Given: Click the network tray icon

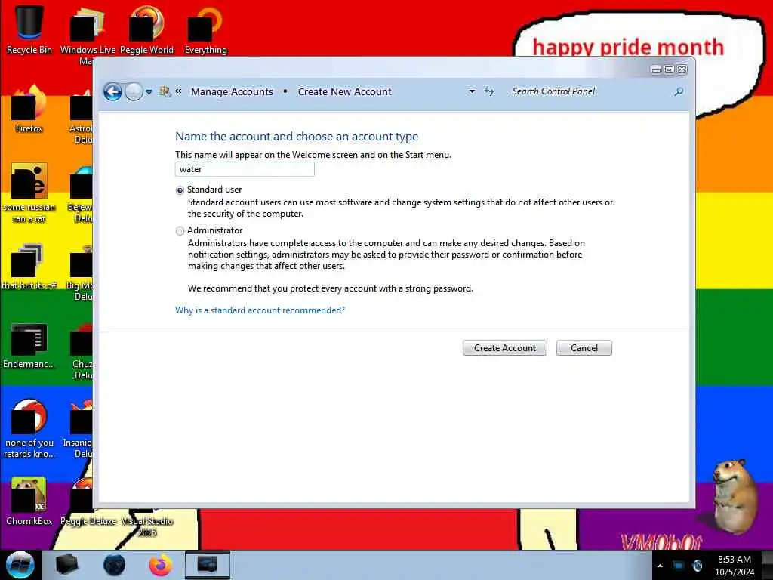Looking at the screenshot, I should tap(679, 566).
